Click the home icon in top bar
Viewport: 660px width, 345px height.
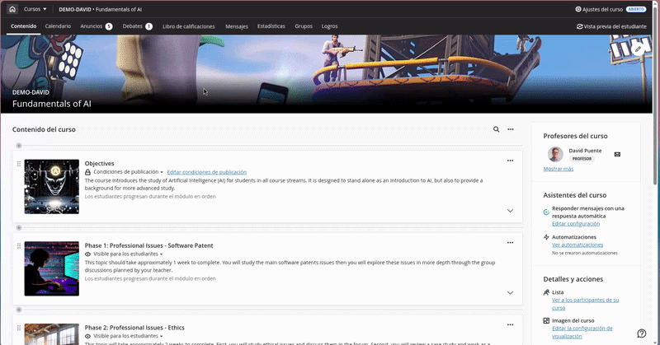pos(12,9)
